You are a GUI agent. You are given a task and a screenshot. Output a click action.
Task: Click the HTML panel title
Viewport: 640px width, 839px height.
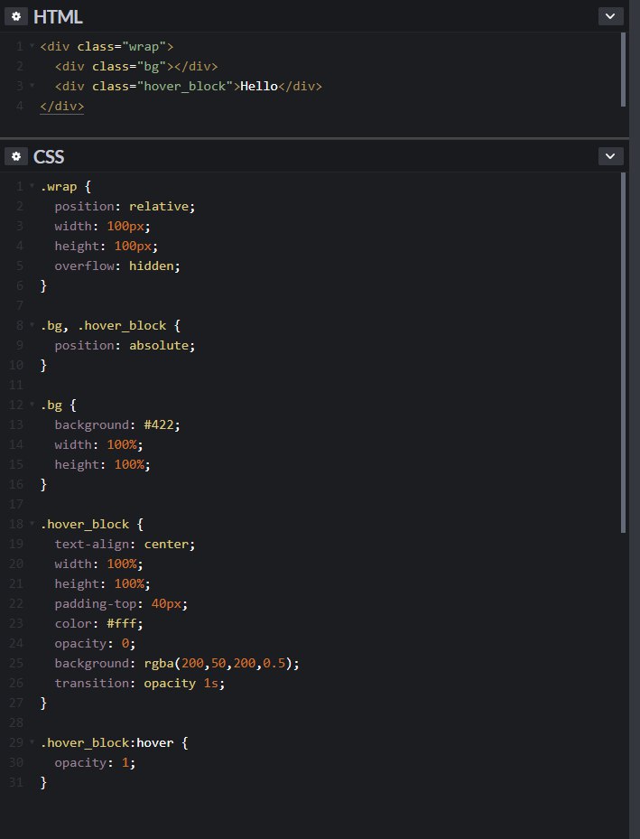[x=58, y=16]
